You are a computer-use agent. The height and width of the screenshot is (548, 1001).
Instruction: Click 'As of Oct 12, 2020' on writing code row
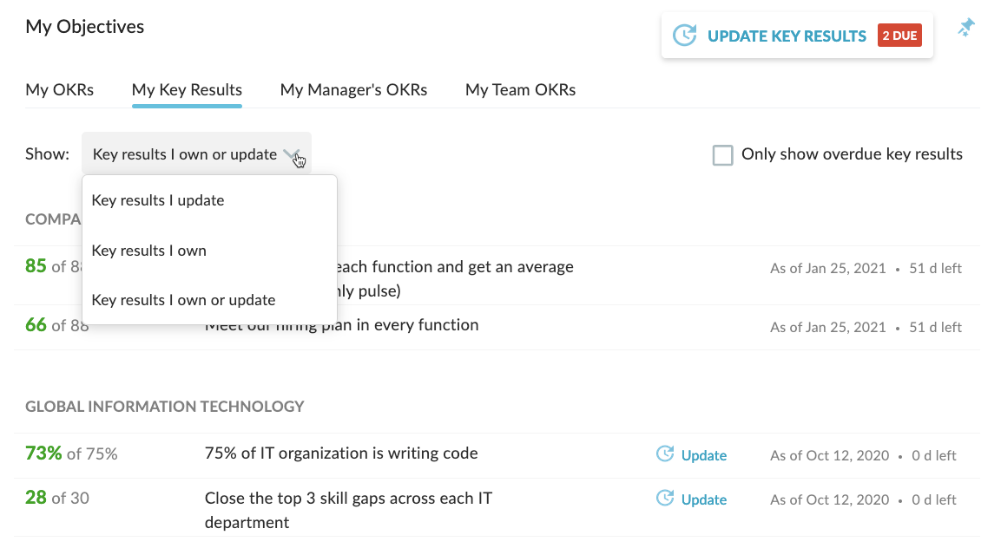point(829,455)
